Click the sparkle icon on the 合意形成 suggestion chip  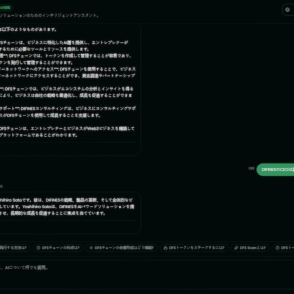tap(91, 247)
